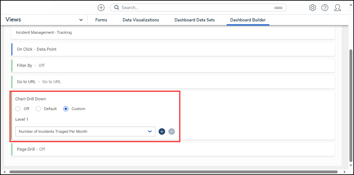Open the search options ellipsis icon
Viewport: 354px width, 175px height.
pyautogui.click(x=278, y=8)
